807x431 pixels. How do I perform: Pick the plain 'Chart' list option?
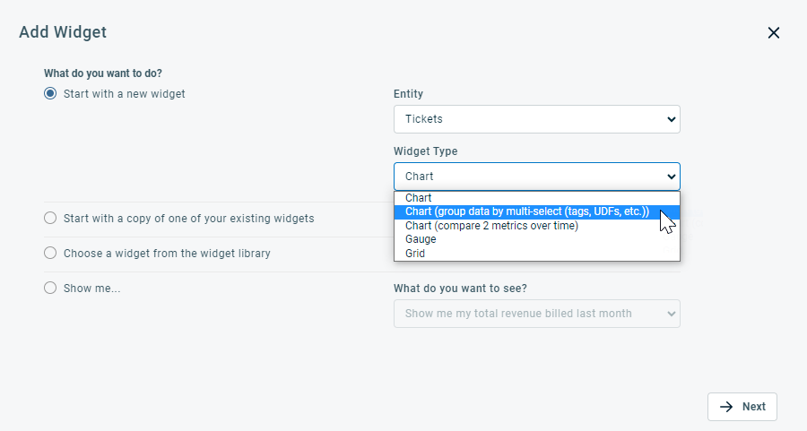point(419,198)
